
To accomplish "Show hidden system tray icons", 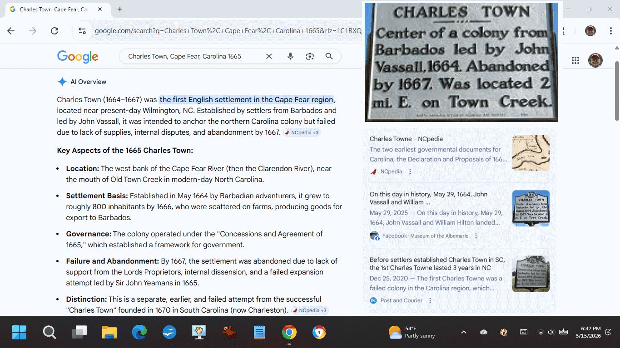I will [463, 332].
